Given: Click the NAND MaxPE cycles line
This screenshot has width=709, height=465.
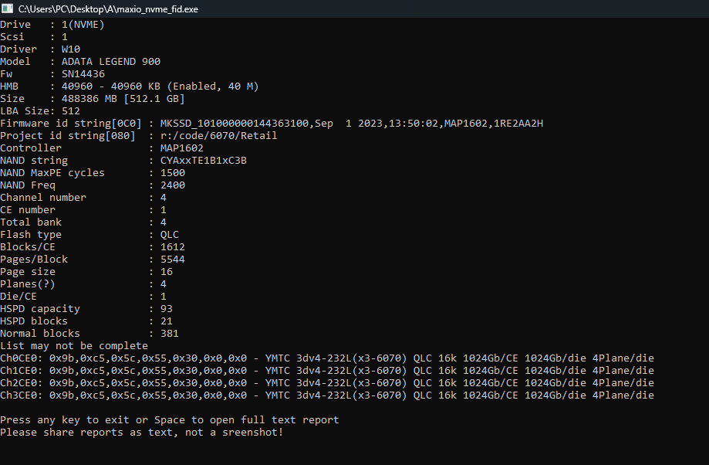Looking at the screenshot, I should [x=93, y=173].
